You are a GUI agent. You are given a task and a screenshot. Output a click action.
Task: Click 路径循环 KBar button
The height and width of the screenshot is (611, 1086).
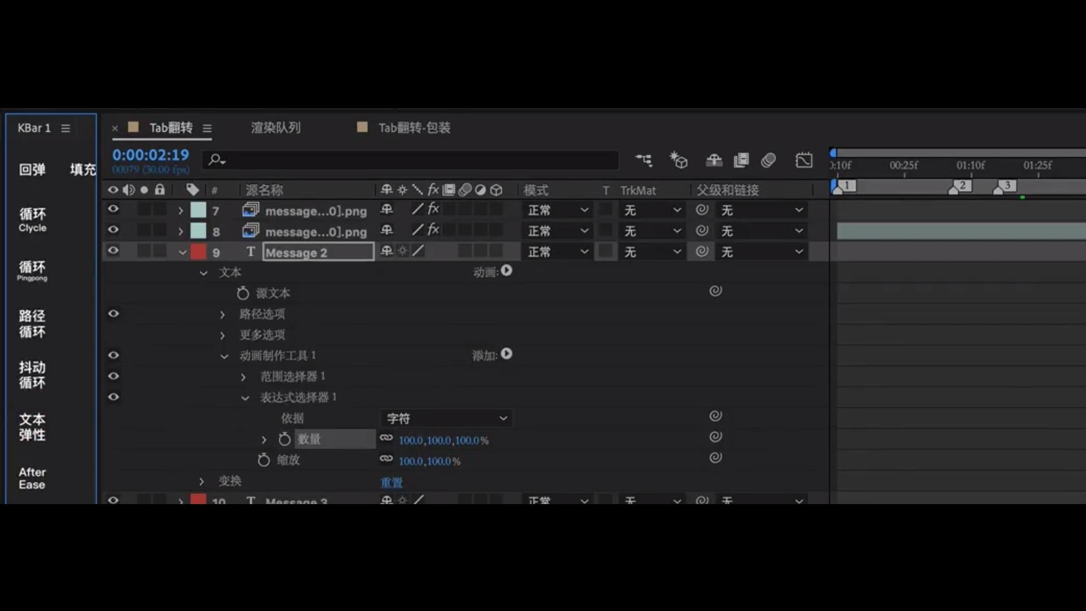click(32, 324)
